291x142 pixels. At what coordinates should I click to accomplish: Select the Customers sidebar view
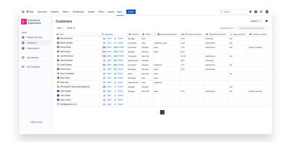click(36, 43)
